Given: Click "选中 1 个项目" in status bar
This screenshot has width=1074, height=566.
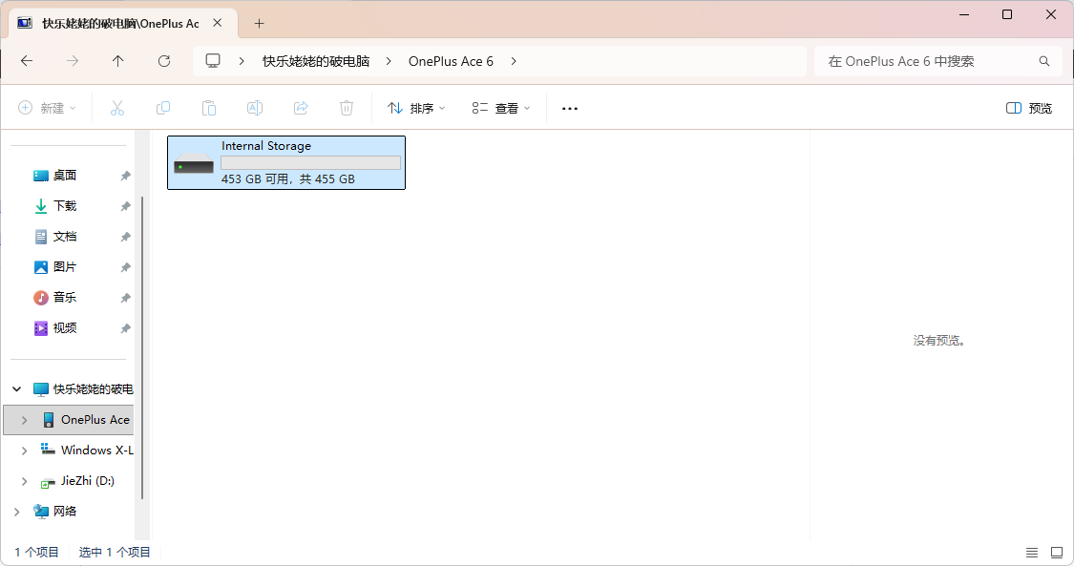Looking at the screenshot, I should pyautogui.click(x=115, y=553).
